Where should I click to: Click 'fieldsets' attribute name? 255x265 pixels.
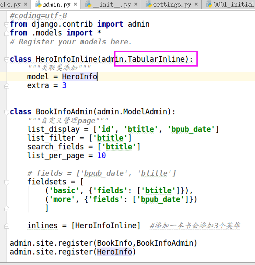click(x=47, y=182)
